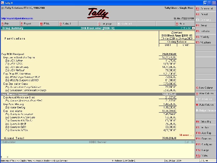Select Exp Salary to BHM row
The height and width of the screenshot is (163, 217).
[x=98, y=124]
